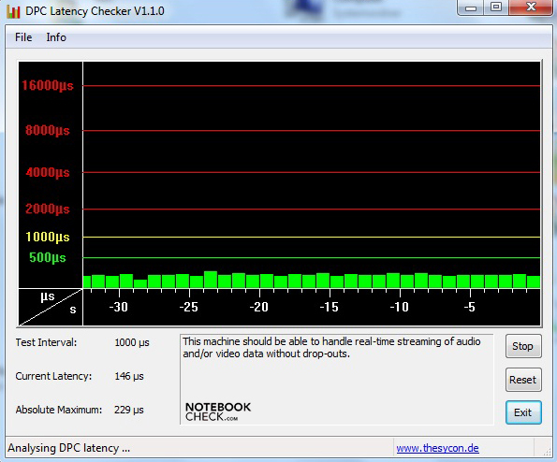The image size is (557, 462).
Task: Click the green 500µs threshold label
Action: [48, 257]
